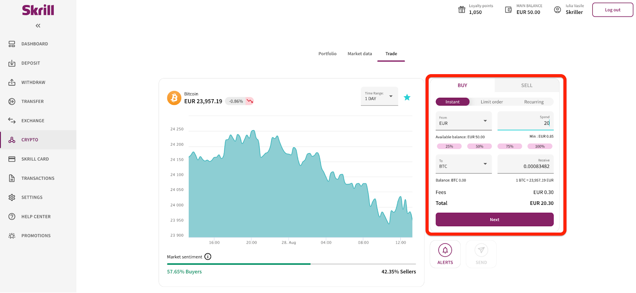Open the To currency BTC dropdown

click(463, 164)
